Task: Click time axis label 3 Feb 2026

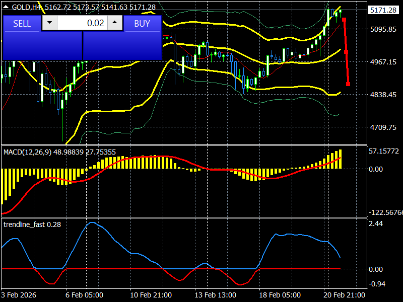Action: (19, 295)
